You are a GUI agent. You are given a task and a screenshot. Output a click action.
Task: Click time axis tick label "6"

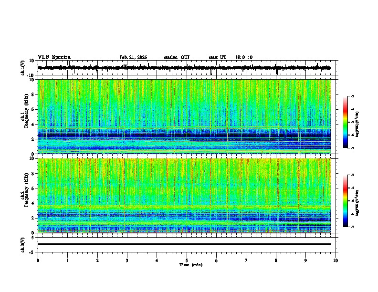point(217,261)
